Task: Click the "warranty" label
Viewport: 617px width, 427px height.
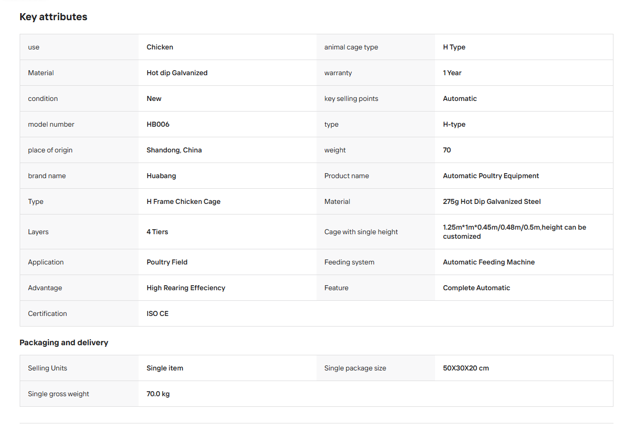Action: tap(338, 73)
